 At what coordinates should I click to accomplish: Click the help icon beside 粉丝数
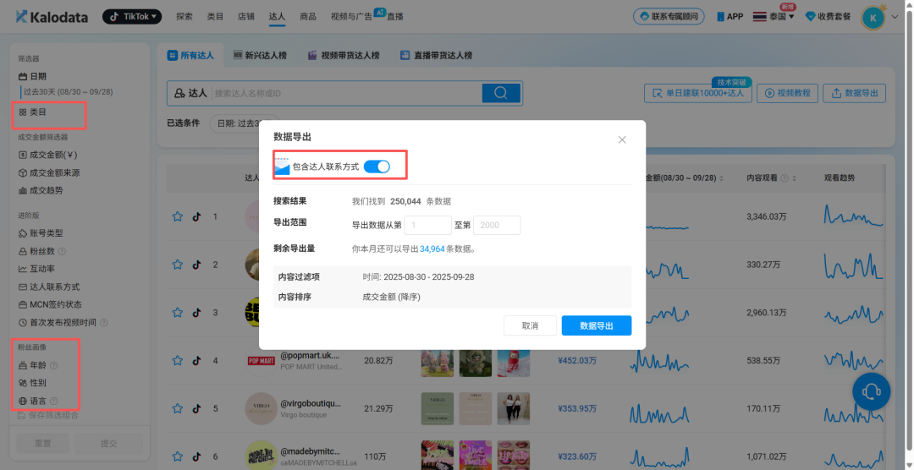63,251
